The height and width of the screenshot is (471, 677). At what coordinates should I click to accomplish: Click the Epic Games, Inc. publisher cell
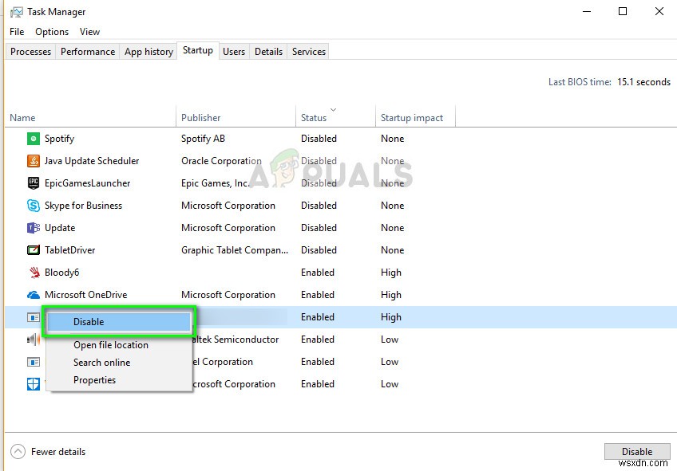coord(216,183)
